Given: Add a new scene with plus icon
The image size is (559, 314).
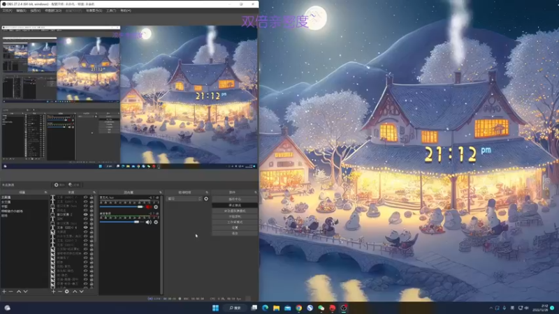Looking at the screenshot, I should 4,291.
